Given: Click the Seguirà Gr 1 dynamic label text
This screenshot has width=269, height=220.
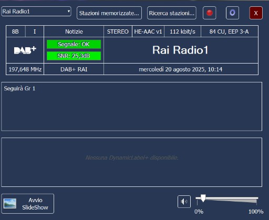Looking at the screenshot, I should 19,89.
